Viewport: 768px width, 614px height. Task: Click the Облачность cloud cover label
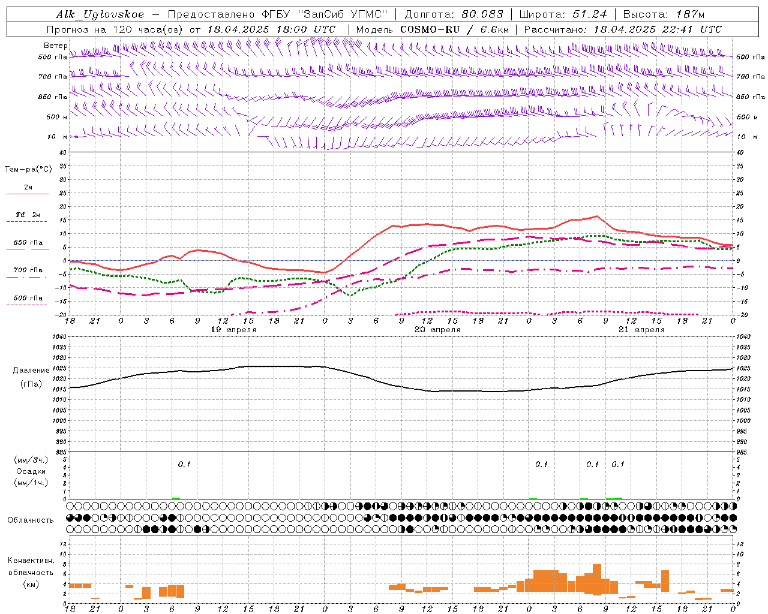point(31,520)
